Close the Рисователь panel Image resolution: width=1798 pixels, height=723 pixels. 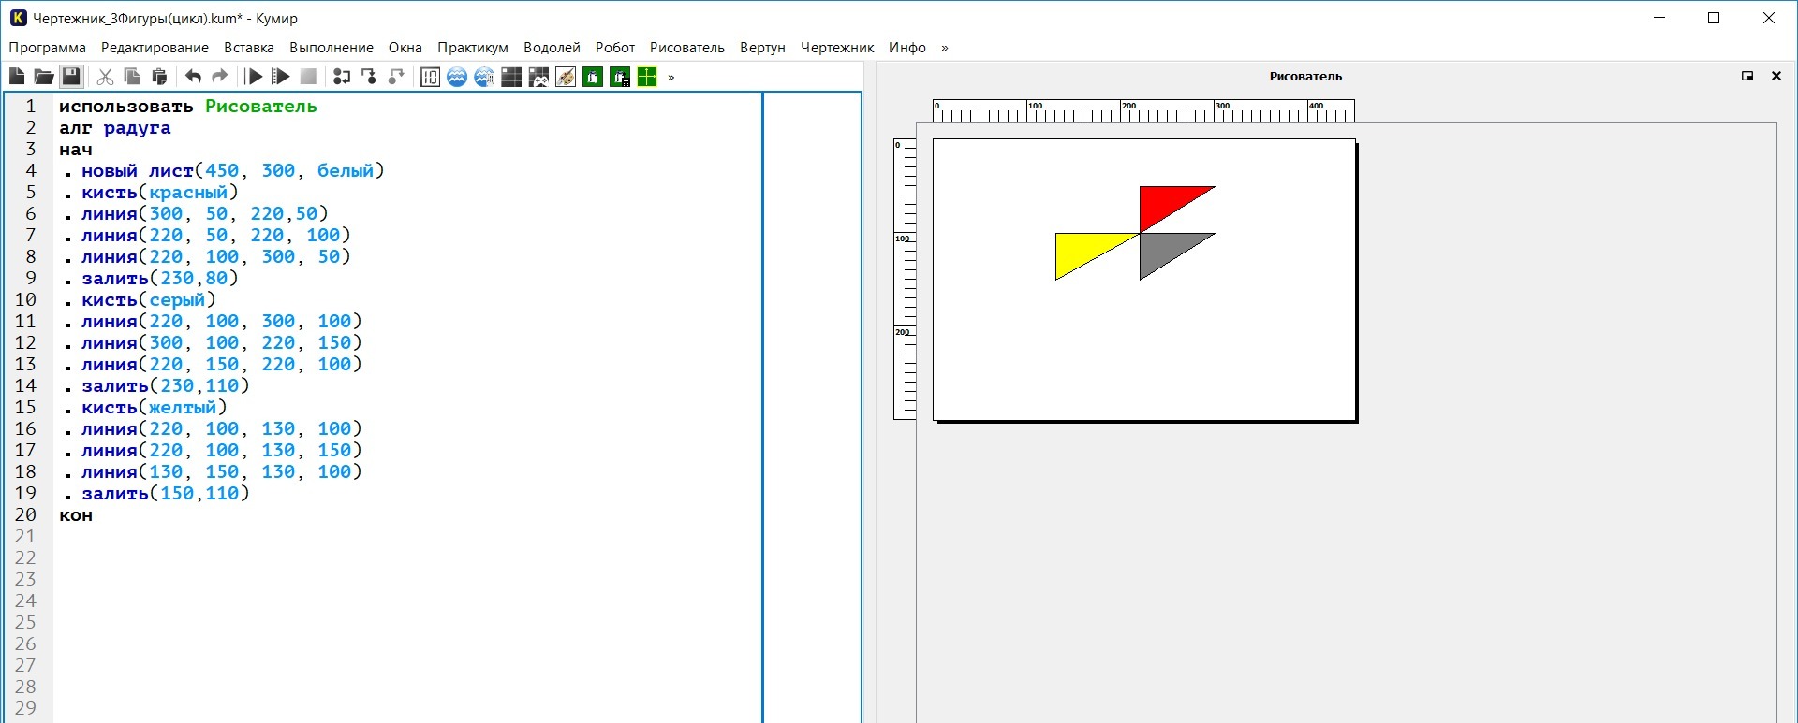(1776, 77)
